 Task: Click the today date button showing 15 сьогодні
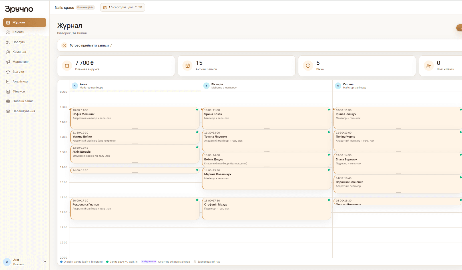122,7
